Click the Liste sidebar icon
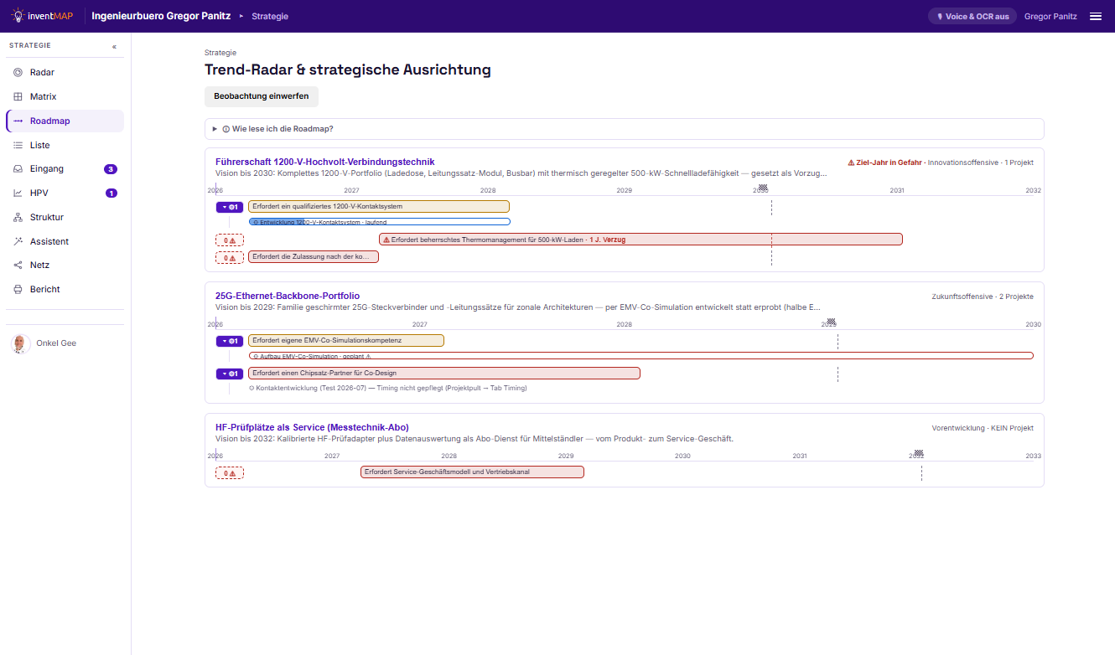 click(x=18, y=146)
